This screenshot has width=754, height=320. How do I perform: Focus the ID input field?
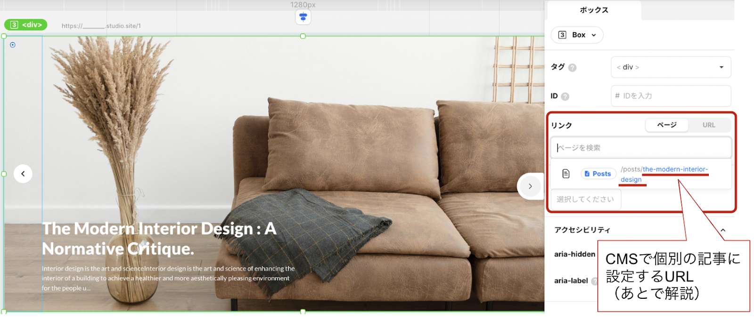point(671,96)
